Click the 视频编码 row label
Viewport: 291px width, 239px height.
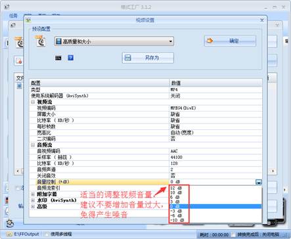coord(46,108)
